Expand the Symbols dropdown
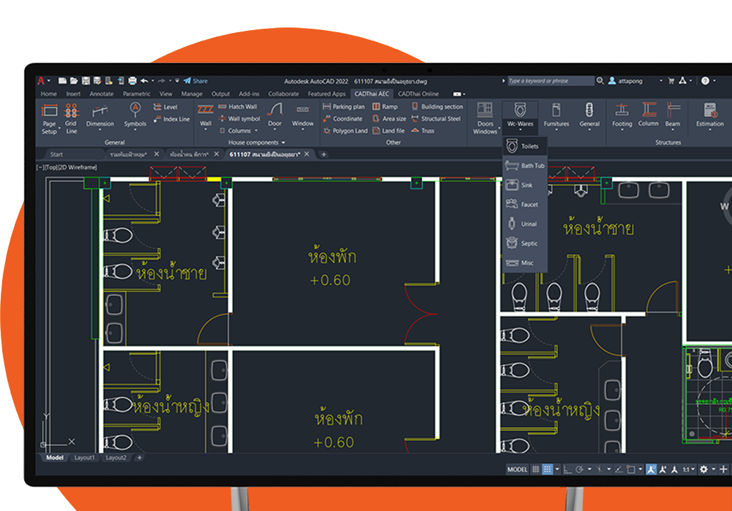 (x=135, y=130)
